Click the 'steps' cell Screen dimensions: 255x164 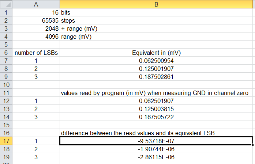click(x=156, y=20)
